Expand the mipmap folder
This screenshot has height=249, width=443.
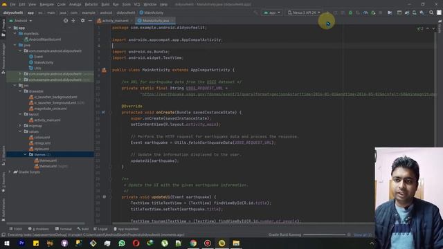coord(20,126)
